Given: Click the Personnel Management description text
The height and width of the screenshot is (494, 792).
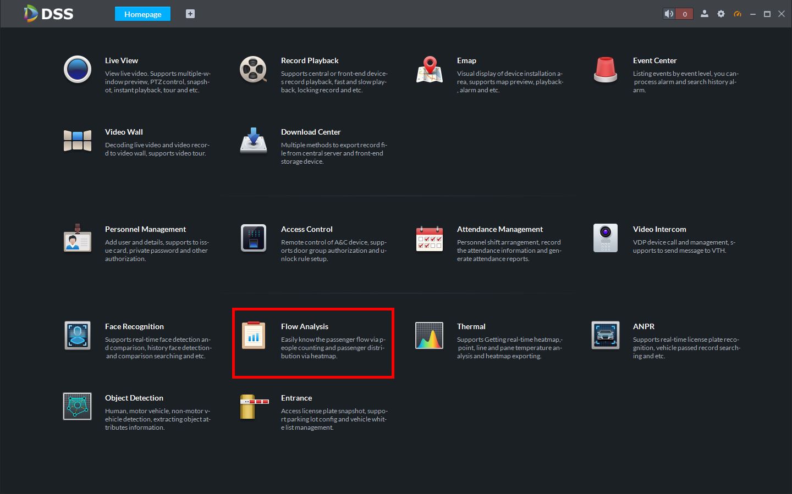Looking at the screenshot, I should click(x=157, y=251).
